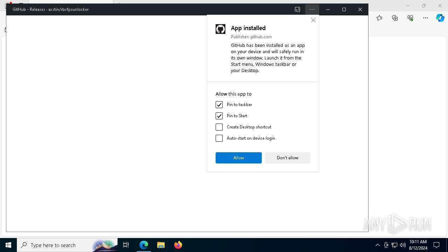
Task: Click Publisher: github.com text
Action: pyautogui.click(x=251, y=37)
